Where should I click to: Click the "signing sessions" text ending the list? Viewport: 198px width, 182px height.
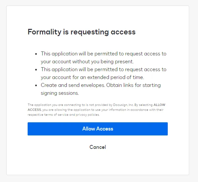[x=60, y=93]
